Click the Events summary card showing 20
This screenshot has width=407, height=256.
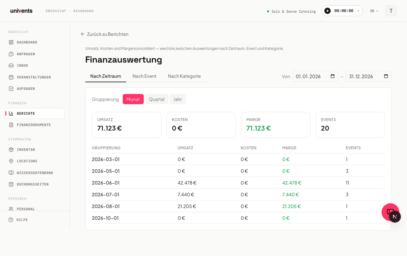tap(350, 125)
